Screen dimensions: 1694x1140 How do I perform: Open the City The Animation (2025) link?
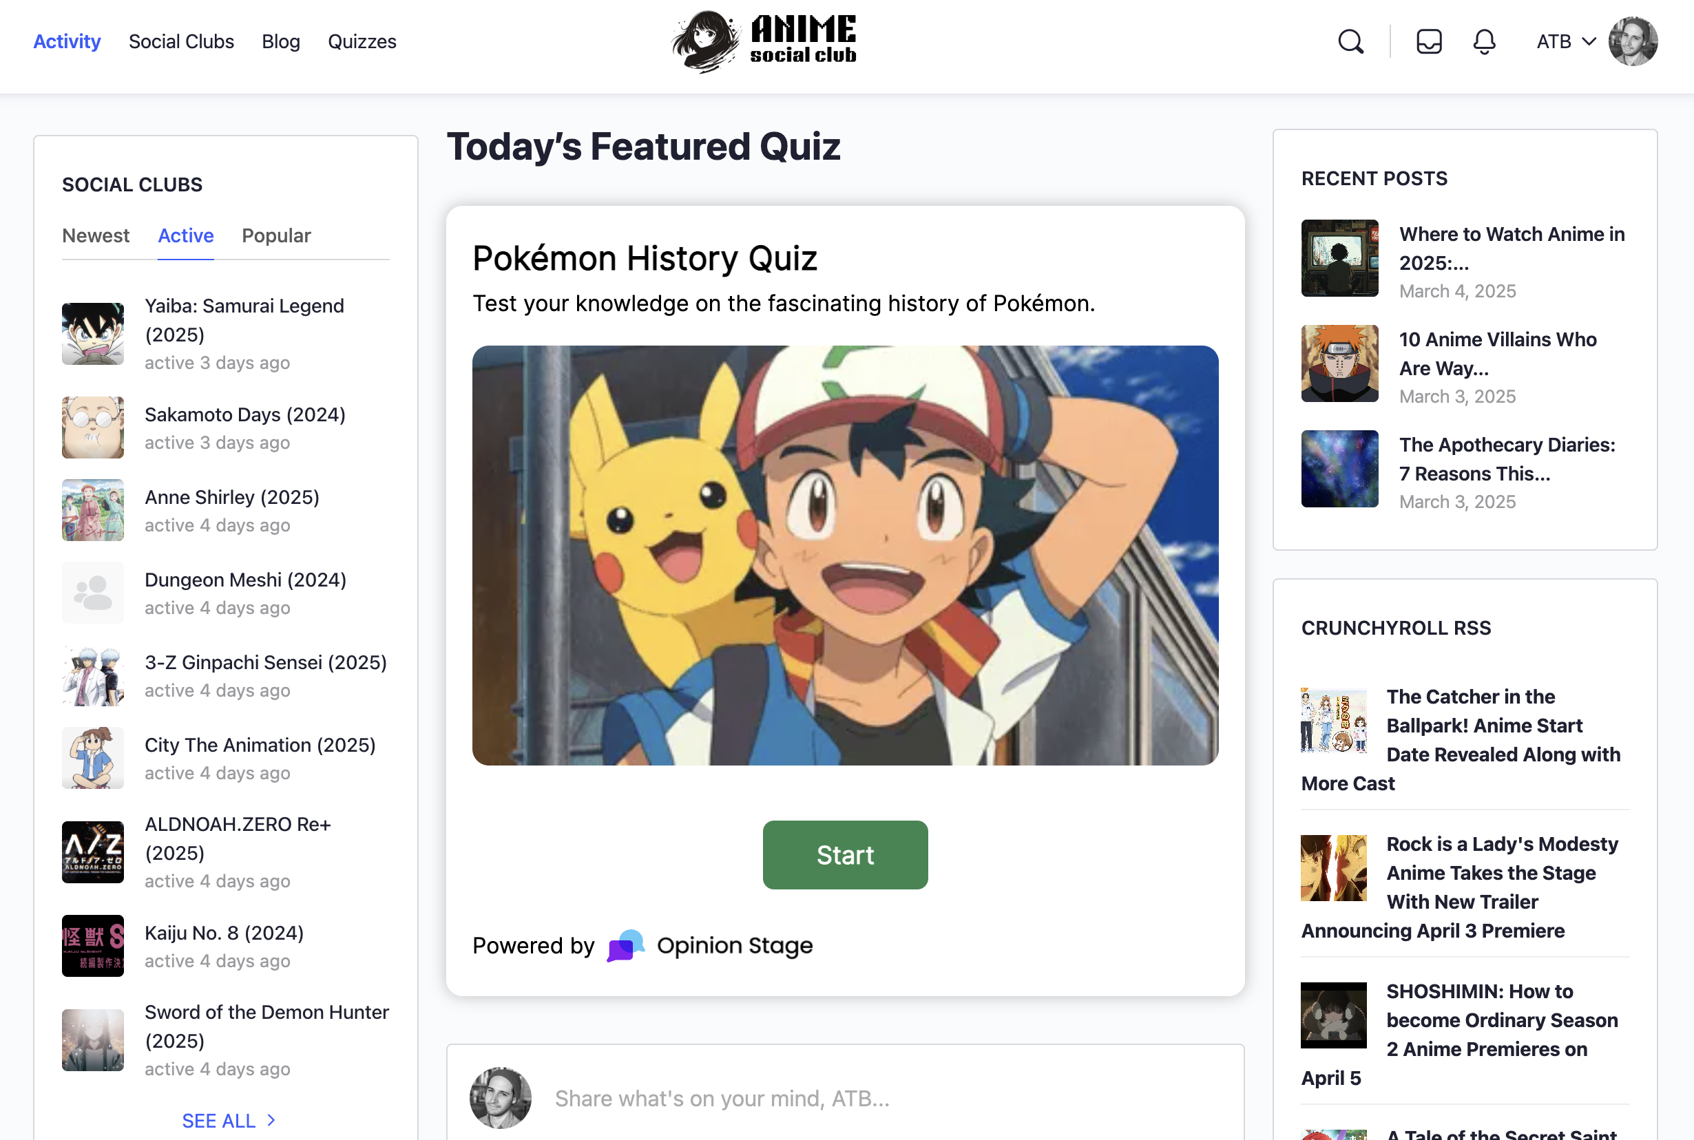pyautogui.click(x=260, y=746)
